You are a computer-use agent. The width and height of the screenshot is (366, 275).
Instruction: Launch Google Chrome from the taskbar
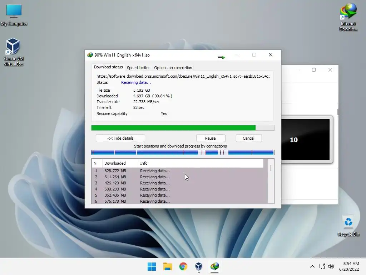click(x=183, y=266)
